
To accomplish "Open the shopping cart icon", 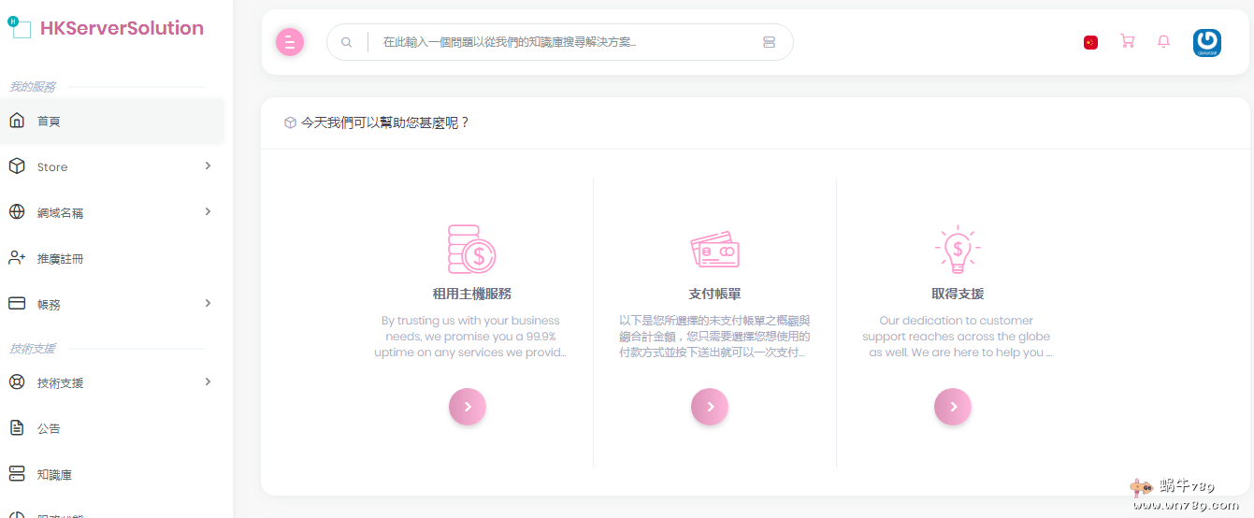I will 1127,42.
